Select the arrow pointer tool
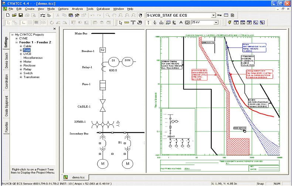This screenshot has height=186, width=293. [120, 23]
